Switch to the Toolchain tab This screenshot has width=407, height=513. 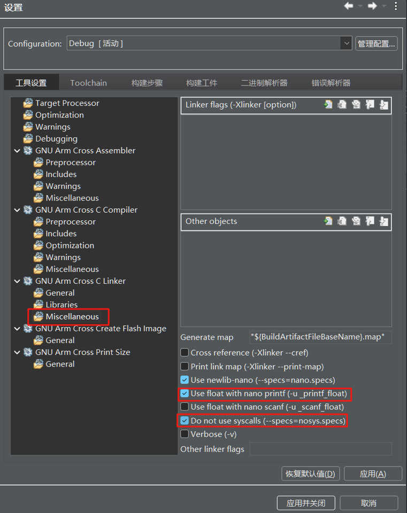pyautogui.click(x=88, y=83)
